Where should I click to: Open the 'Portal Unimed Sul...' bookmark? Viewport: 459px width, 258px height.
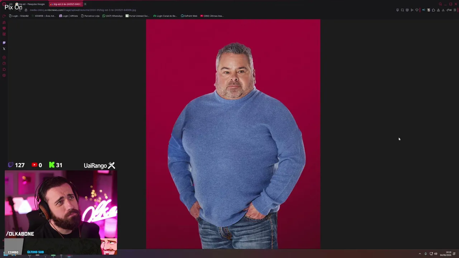137,16
